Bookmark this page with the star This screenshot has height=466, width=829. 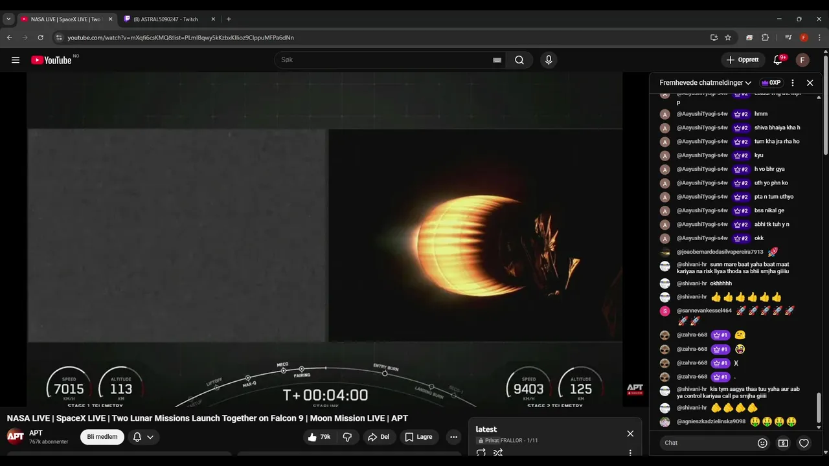coord(728,38)
